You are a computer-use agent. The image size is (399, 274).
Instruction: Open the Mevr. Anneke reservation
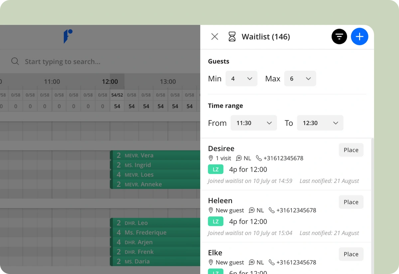155,184
